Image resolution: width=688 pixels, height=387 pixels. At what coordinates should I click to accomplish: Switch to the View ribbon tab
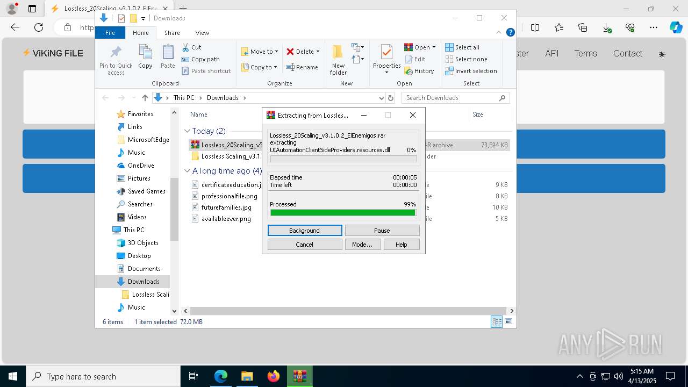[202, 33]
